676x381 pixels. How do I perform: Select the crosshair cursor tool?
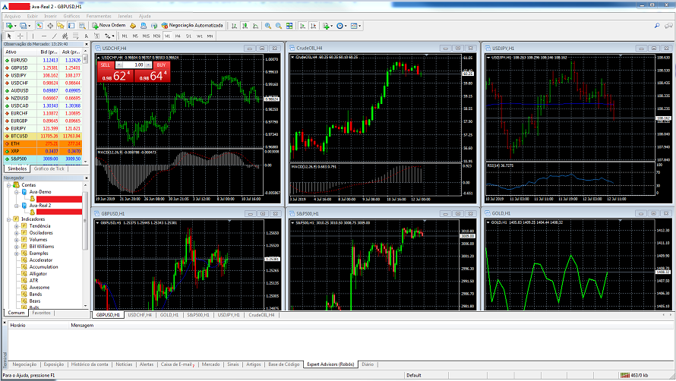coord(20,36)
